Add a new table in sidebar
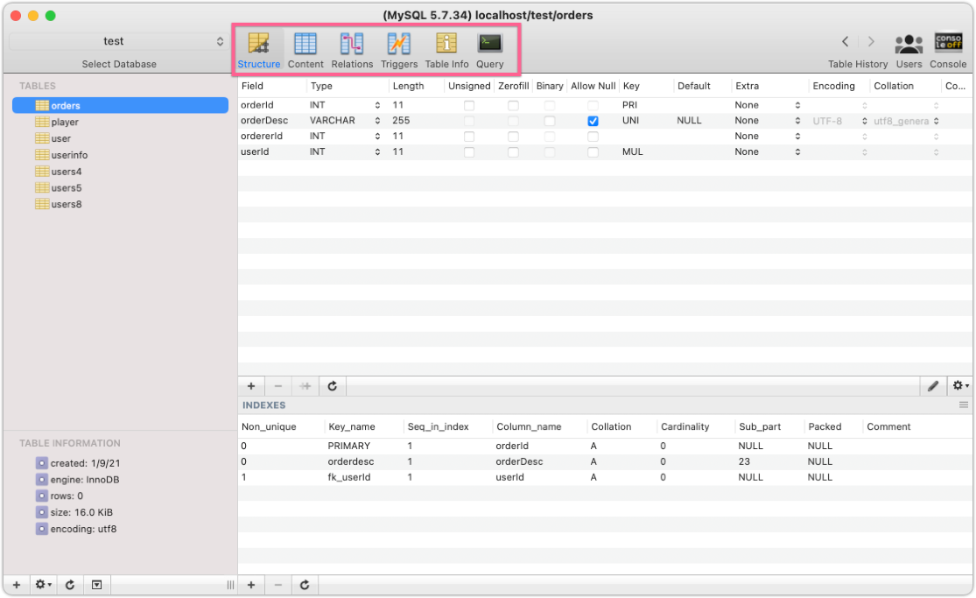The width and height of the screenshot is (976, 598). coord(17,585)
